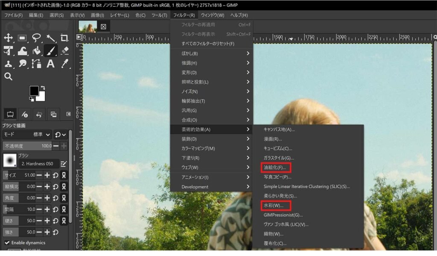Click すべてのフィルターのリセット(F)
The image size is (437, 256).
pyautogui.click(x=208, y=44)
